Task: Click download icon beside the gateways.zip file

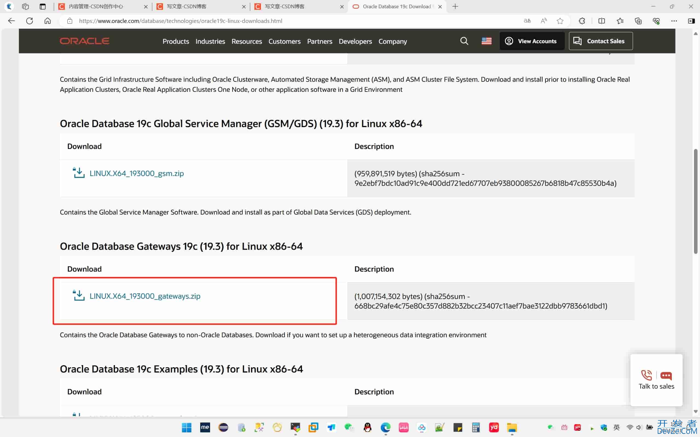Action: click(79, 295)
